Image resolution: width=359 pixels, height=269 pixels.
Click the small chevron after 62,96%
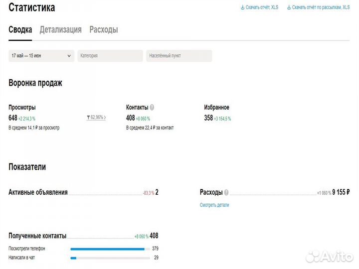pos(105,118)
